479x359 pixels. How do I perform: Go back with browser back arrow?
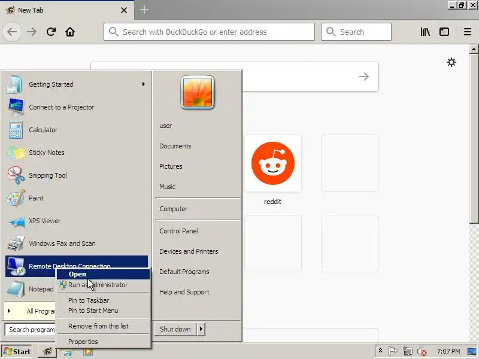[12, 32]
